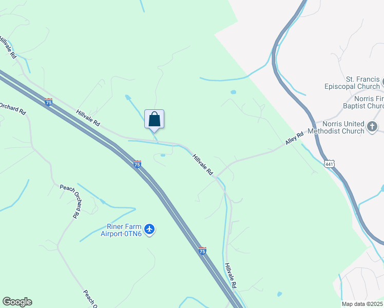Open Riner Farm Airport-0TN6 label
The width and height of the screenshot is (384, 308).
[121, 230]
